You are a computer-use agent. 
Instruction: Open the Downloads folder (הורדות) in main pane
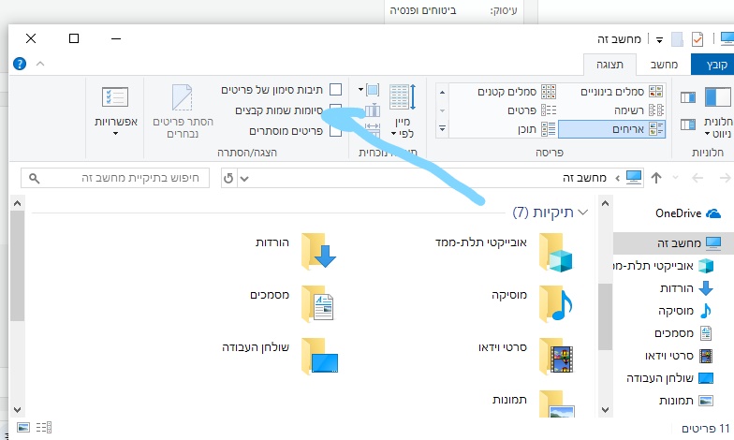pos(296,252)
